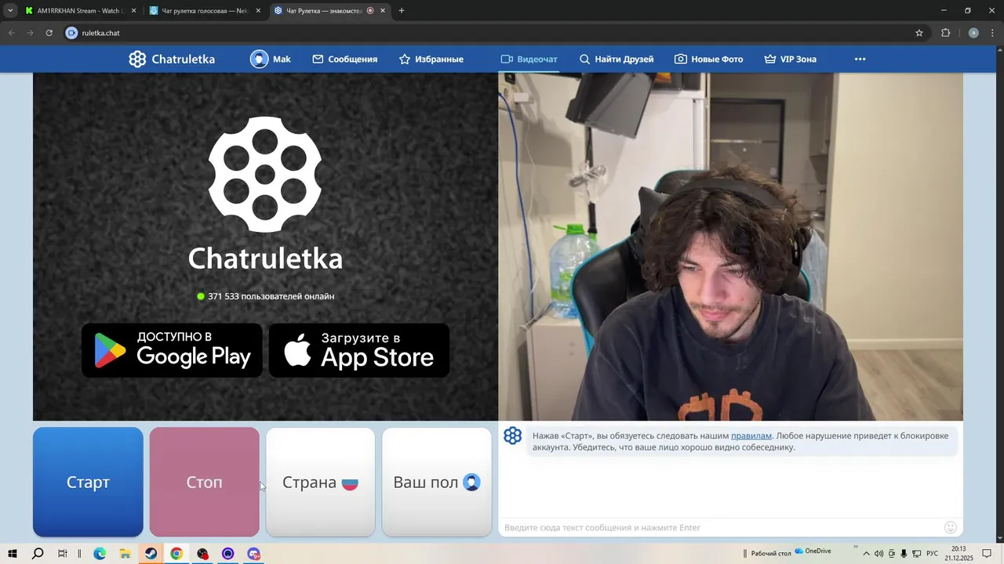Open OneDrive from the taskbar

[x=813, y=551]
